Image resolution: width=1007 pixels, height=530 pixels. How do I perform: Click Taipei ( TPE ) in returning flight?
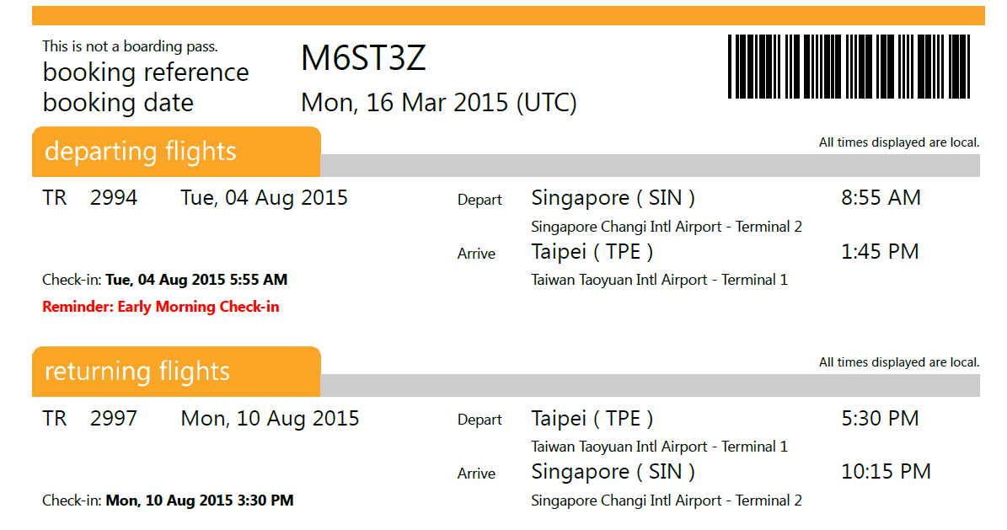point(592,419)
